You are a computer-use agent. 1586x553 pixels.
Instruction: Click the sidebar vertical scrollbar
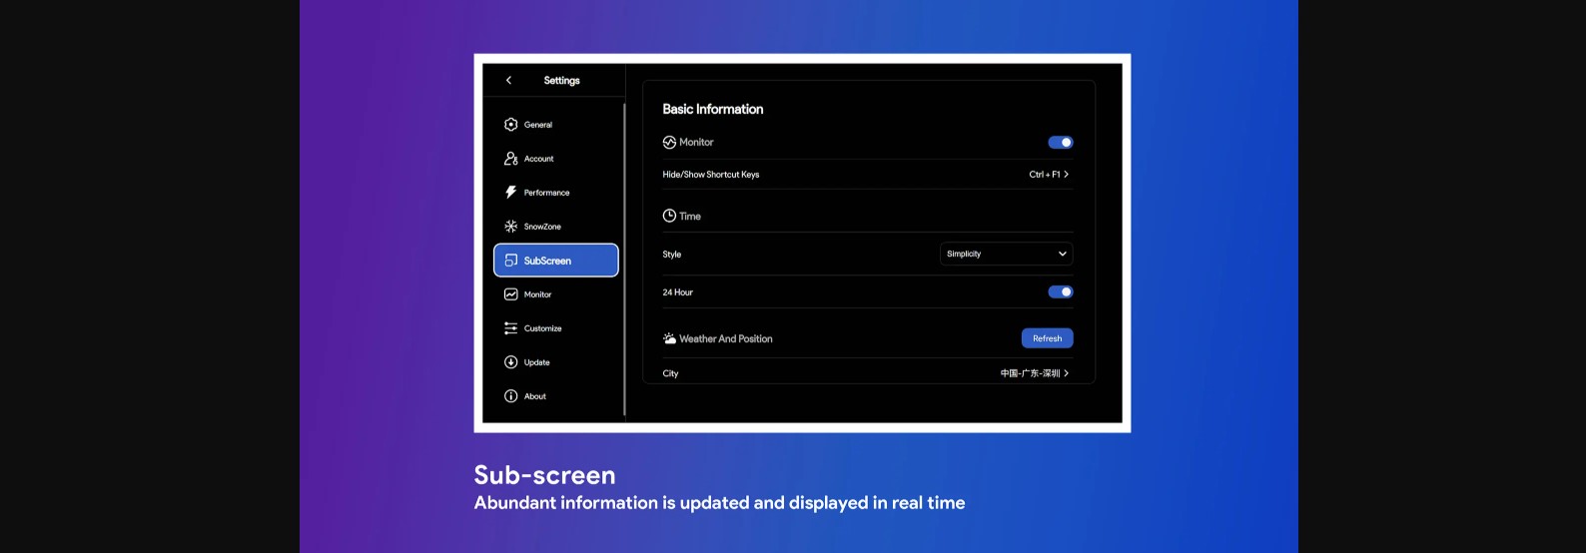(624, 260)
